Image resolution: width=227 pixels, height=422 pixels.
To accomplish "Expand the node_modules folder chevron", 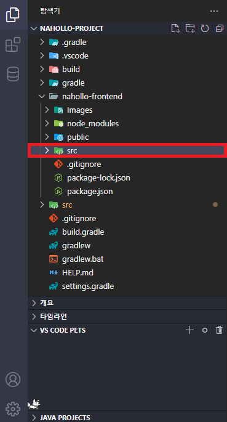I will 47,124.
